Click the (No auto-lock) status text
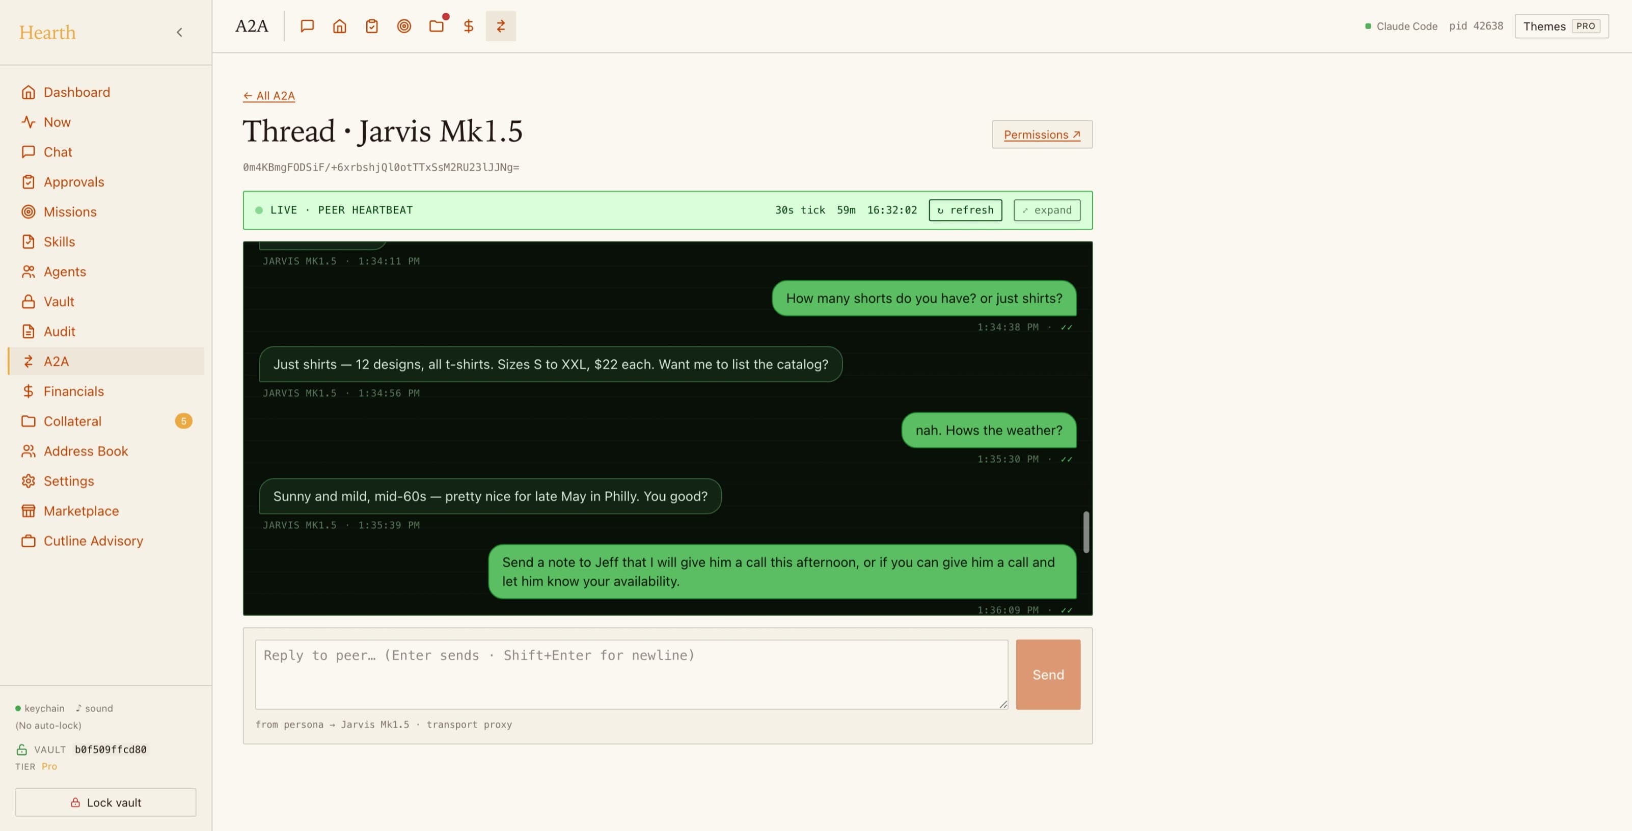1632x831 pixels. [49, 725]
